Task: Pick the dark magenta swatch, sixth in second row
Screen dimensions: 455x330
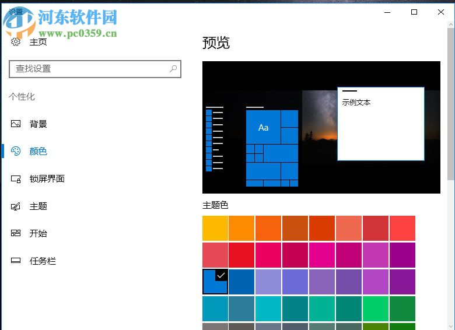Action: pos(349,255)
